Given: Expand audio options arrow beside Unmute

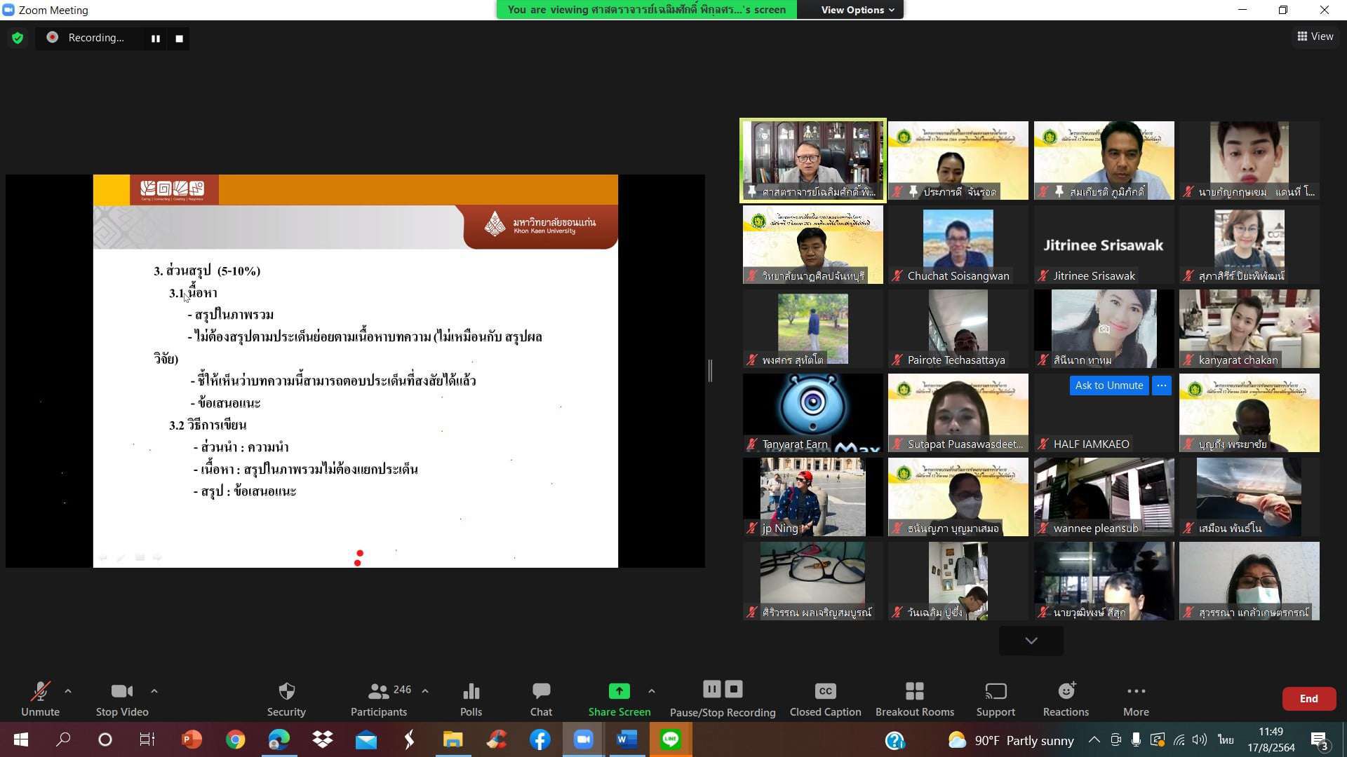Looking at the screenshot, I should click(68, 691).
